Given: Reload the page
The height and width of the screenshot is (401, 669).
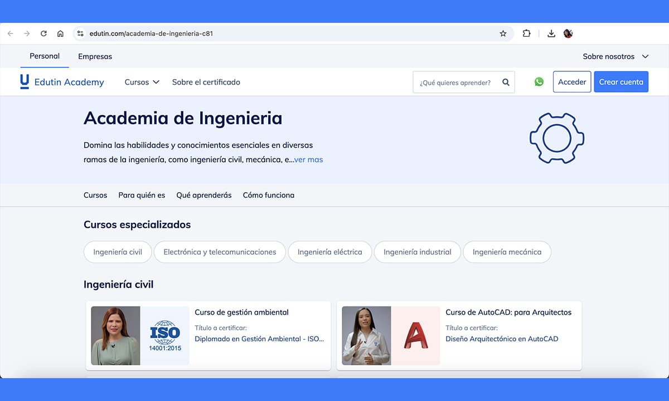Looking at the screenshot, I should tap(43, 33).
